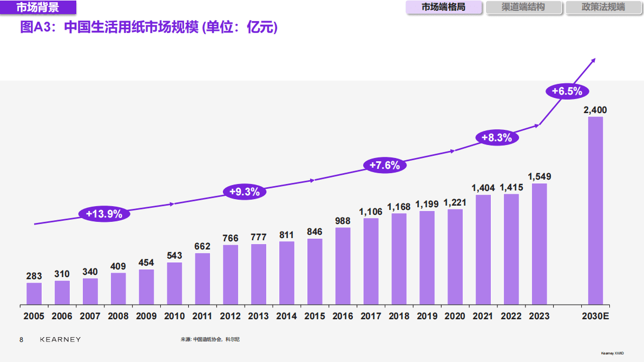Viewport: 644px width, 362px height.
Task: Select the 2023 bar labeled 1,549
Action: tap(539, 243)
